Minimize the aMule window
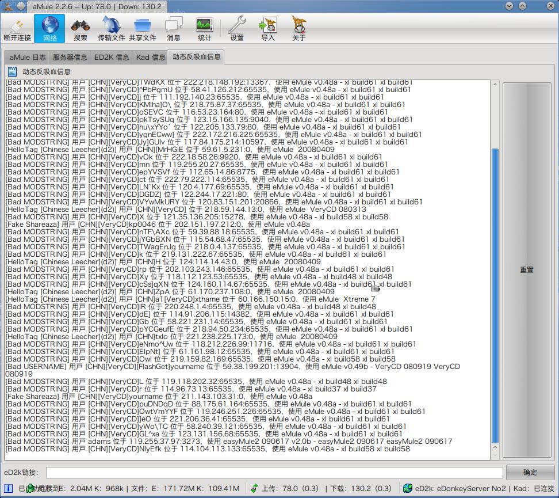This screenshot has height=498, width=559. [x=509, y=6]
